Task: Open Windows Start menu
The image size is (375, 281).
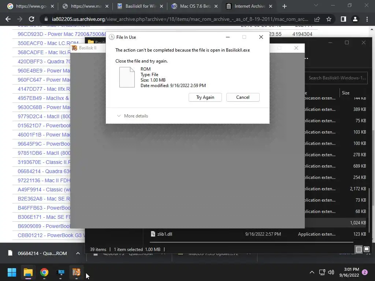Action: pos(12,272)
